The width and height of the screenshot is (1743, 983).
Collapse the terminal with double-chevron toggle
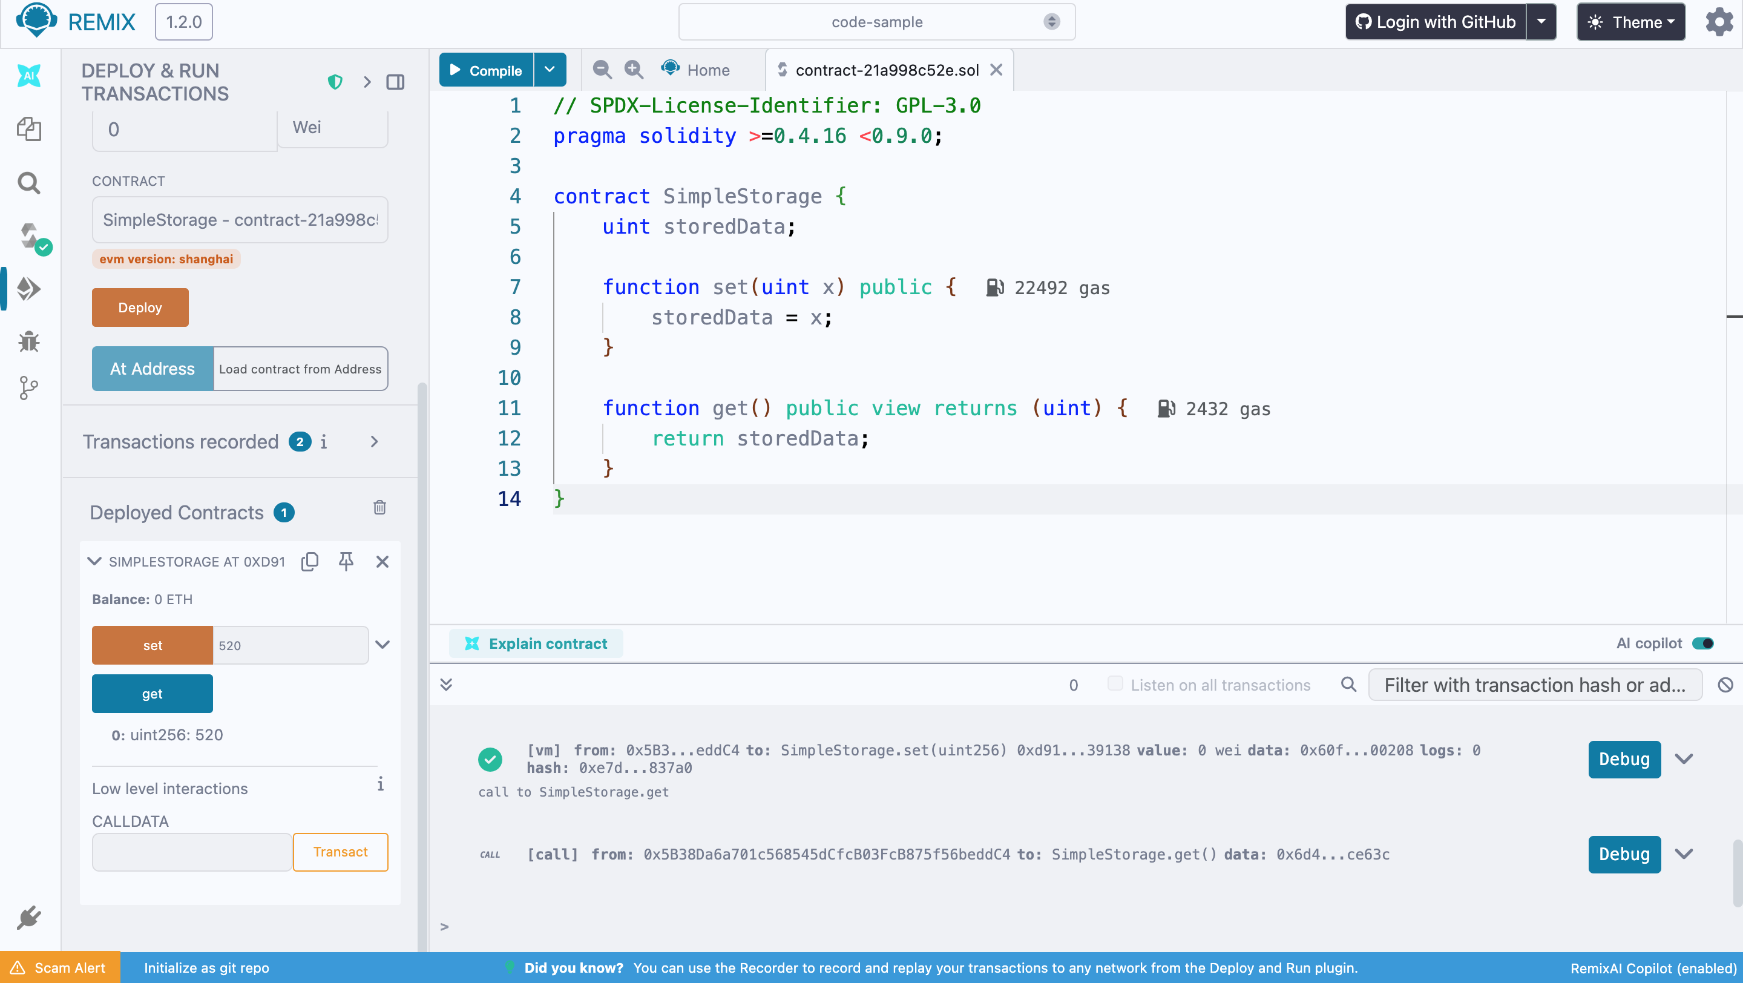pos(446,685)
